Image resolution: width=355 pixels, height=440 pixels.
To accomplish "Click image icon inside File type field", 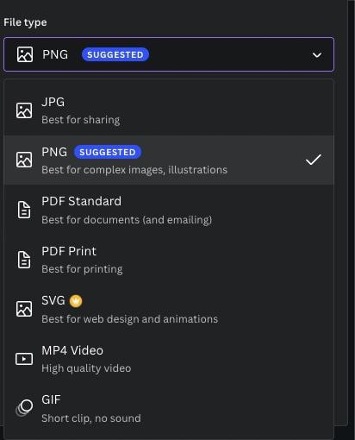I will click(25, 54).
